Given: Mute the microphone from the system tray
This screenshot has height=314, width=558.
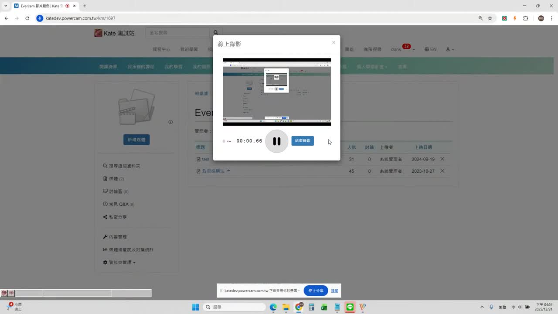Looking at the screenshot, I should coord(491,307).
